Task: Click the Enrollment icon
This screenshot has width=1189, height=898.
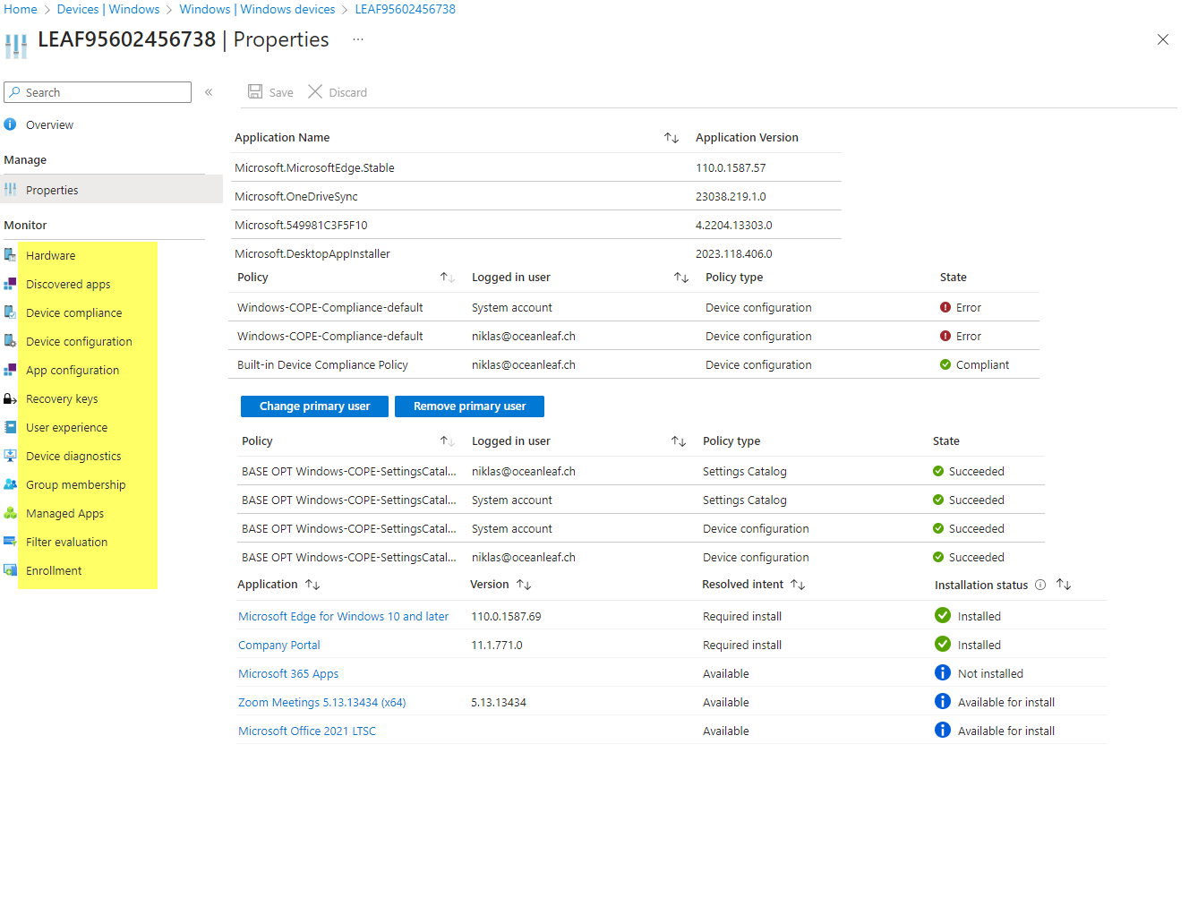Action: tap(10, 570)
